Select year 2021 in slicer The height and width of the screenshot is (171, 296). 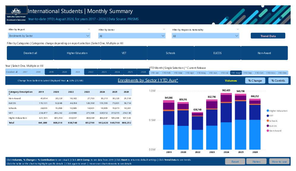pyautogui.click(x=78, y=72)
